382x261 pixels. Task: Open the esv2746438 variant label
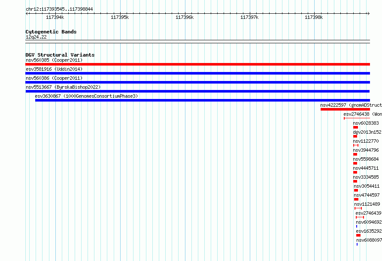[x=363, y=114]
